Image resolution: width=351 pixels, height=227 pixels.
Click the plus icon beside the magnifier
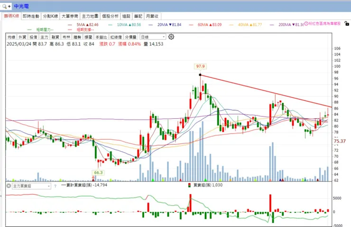[9, 6]
